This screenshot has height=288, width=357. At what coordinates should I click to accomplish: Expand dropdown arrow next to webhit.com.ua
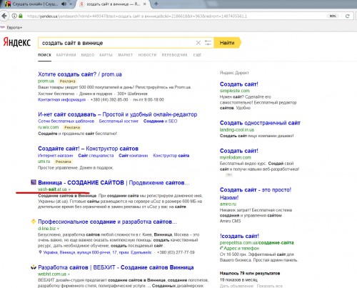[69, 274]
